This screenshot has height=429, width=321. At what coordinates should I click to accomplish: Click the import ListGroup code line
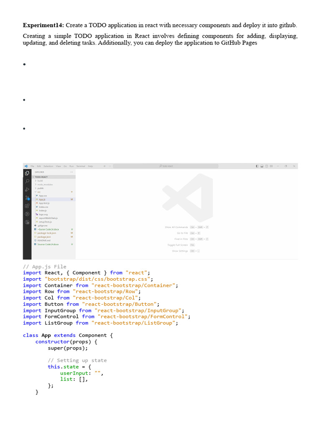click(100, 323)
